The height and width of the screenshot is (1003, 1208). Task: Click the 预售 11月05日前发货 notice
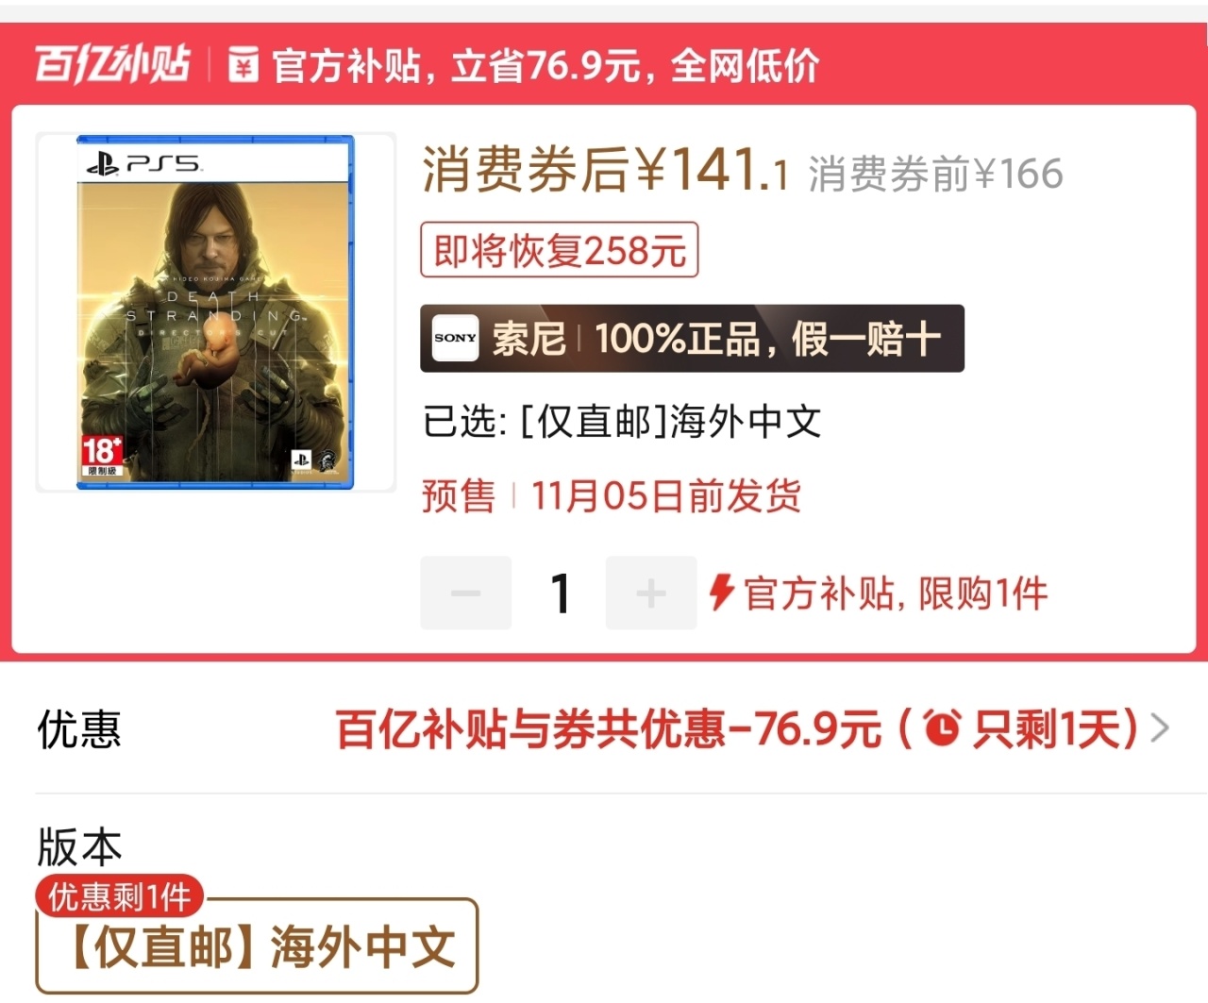(x=612, y=495)
